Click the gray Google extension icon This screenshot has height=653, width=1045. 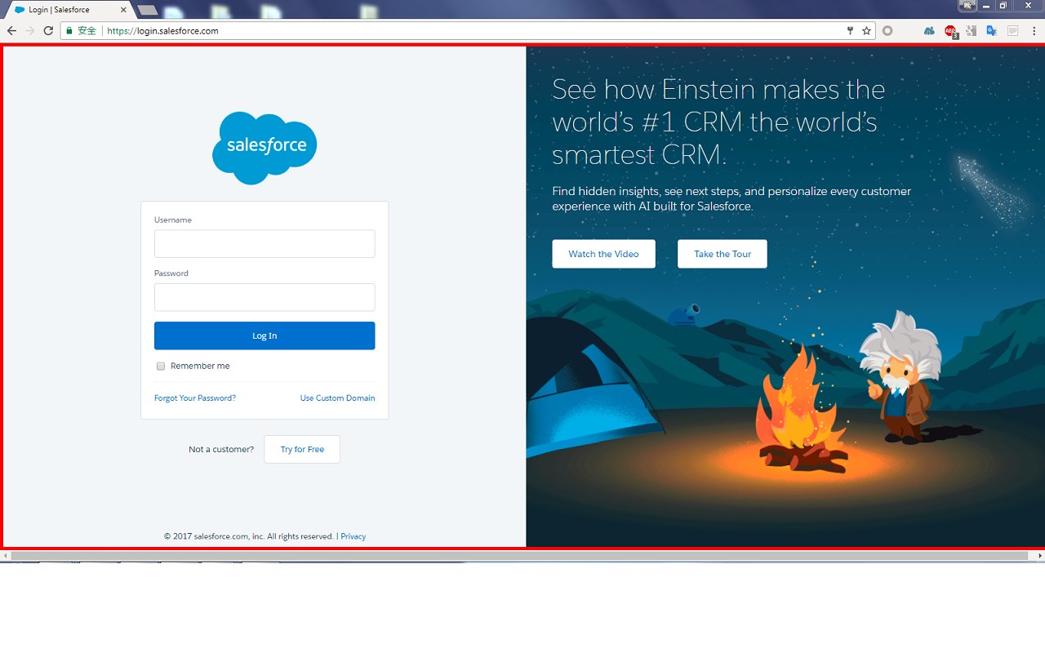971,31
